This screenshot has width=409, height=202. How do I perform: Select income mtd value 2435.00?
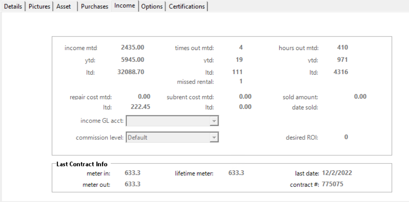point(133,48)
